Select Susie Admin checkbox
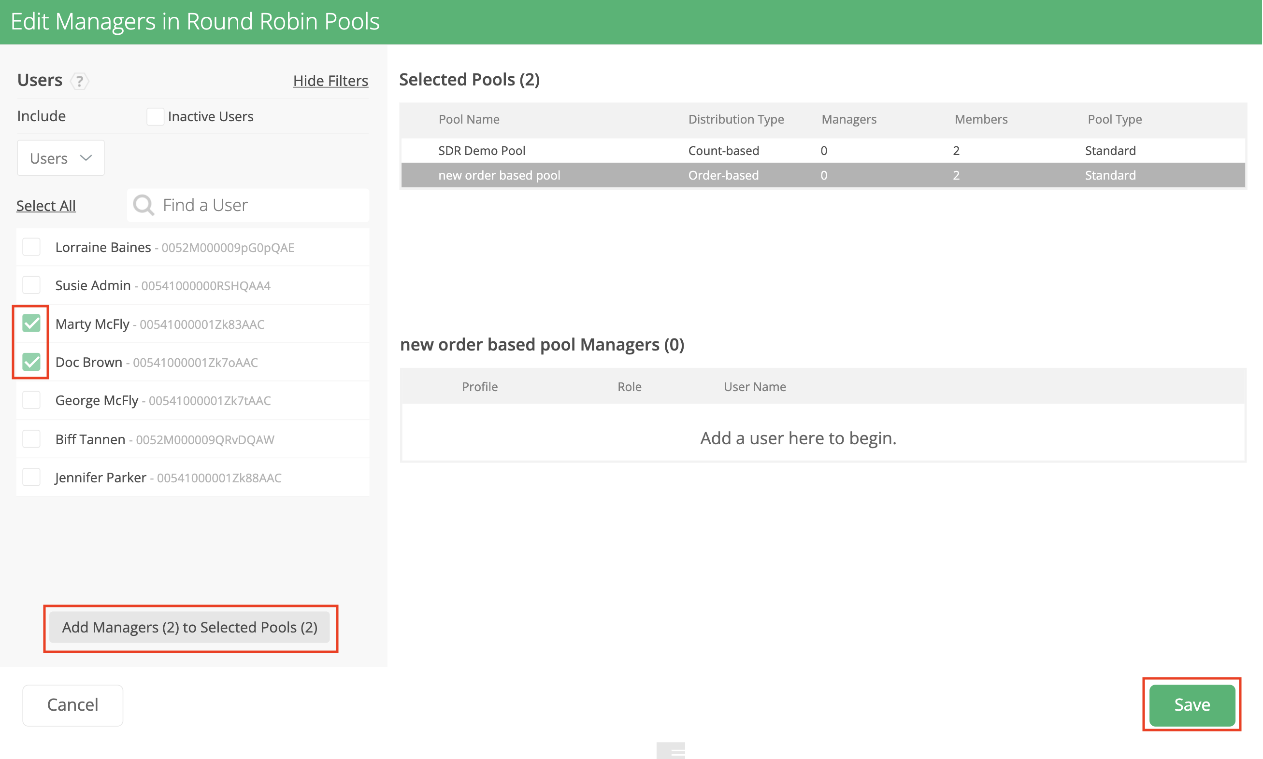 32,285
